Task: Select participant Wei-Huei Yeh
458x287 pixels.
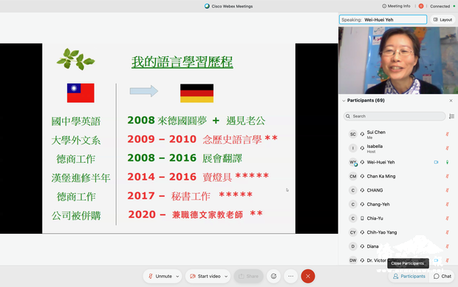Action: [398, 162]
